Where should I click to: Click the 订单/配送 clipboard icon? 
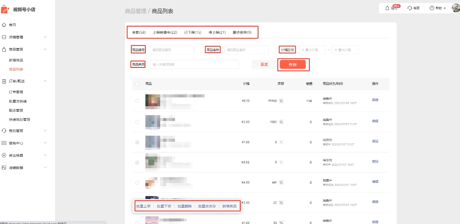click(x=4, y=81)
